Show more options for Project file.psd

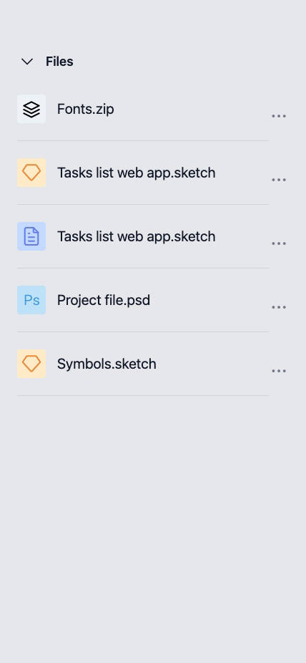(279, 307)
